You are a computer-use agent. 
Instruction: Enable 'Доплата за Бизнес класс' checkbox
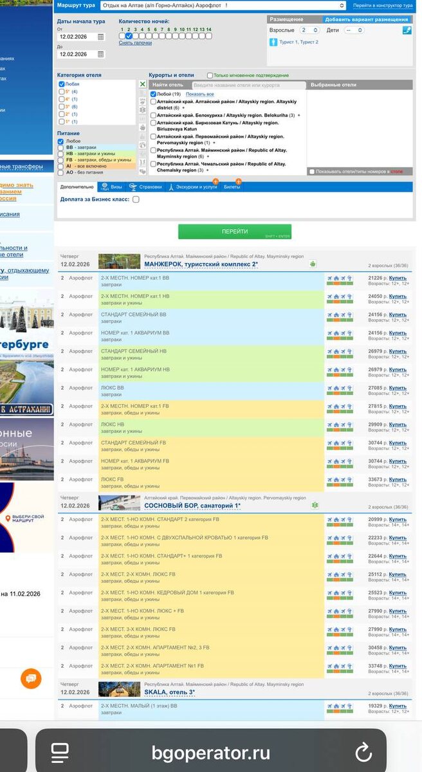click(136, 199)
